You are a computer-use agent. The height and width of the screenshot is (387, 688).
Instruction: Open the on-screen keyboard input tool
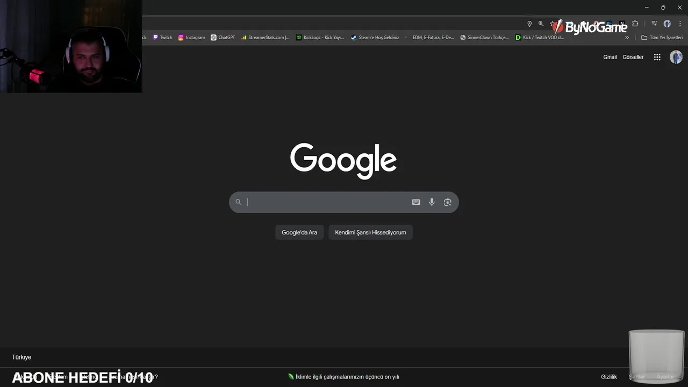coord(416,202)
